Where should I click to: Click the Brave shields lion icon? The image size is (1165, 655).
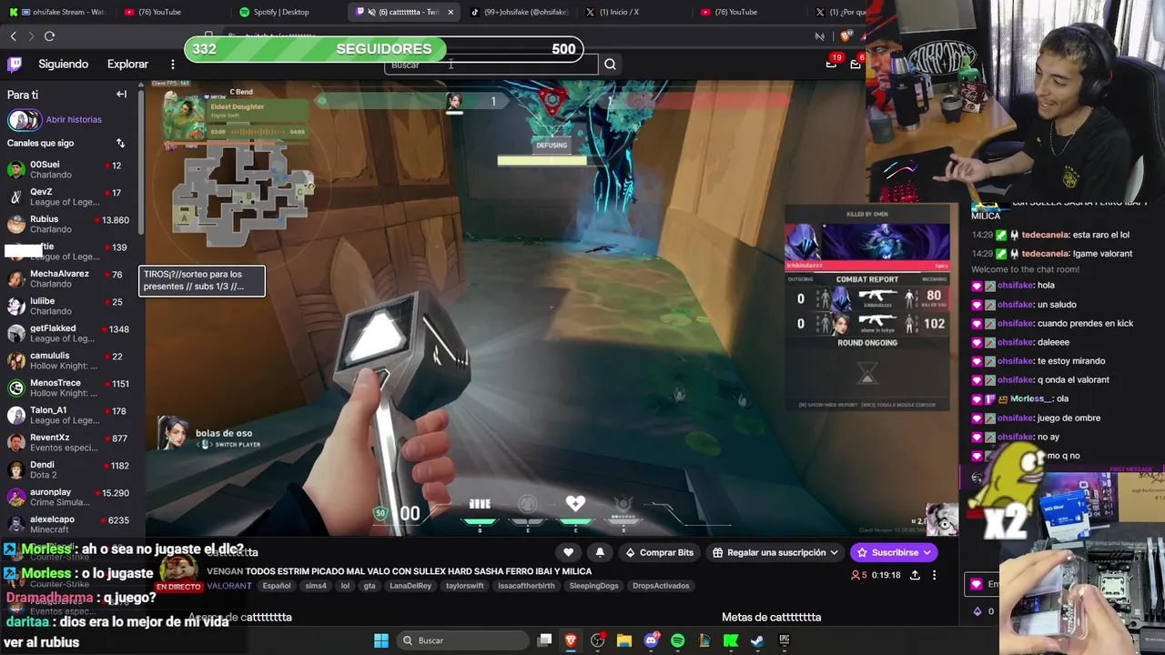[846, 35]
